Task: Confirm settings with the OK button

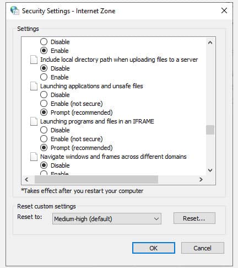Action: [x=154, y=248]
